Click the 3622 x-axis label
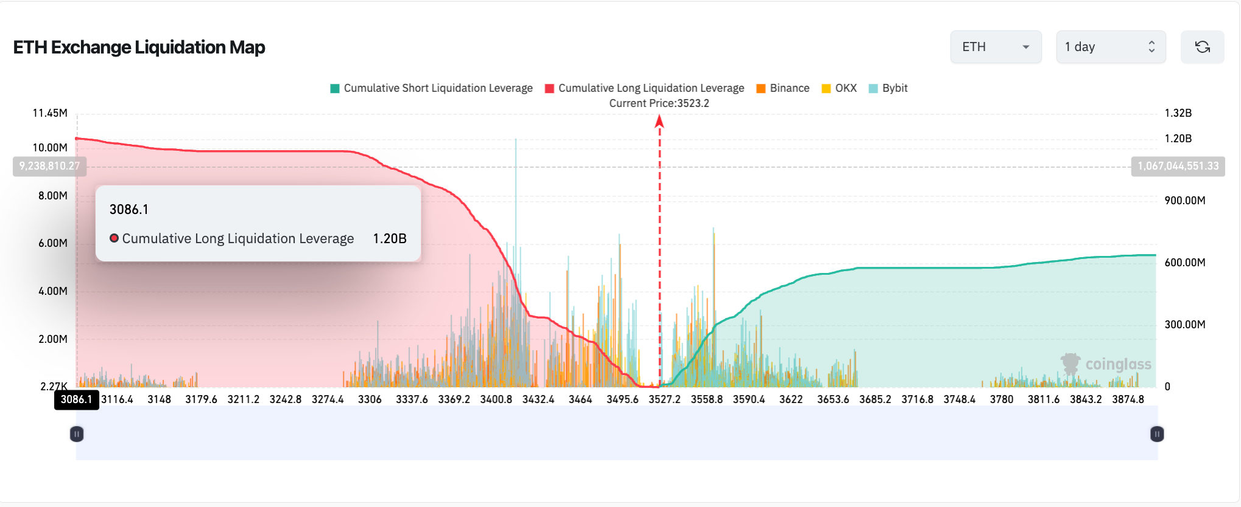1241x507 pixels. coord(791,399)
